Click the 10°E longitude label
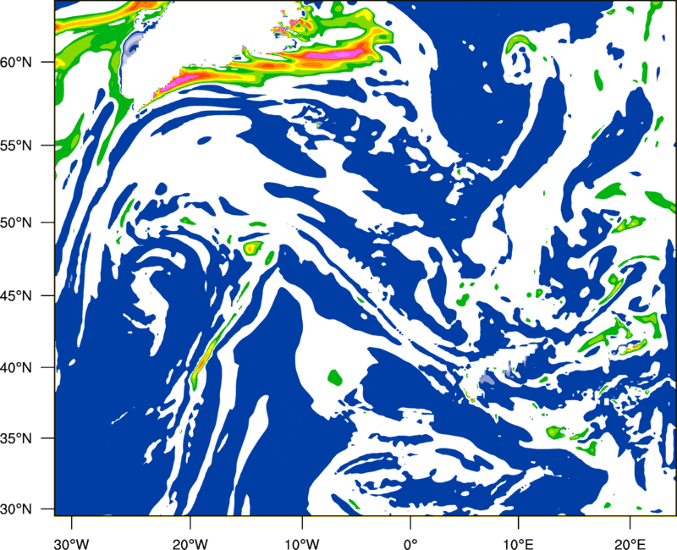The width and height of the screenshot is (677, 550). click(x=518, y=544)
